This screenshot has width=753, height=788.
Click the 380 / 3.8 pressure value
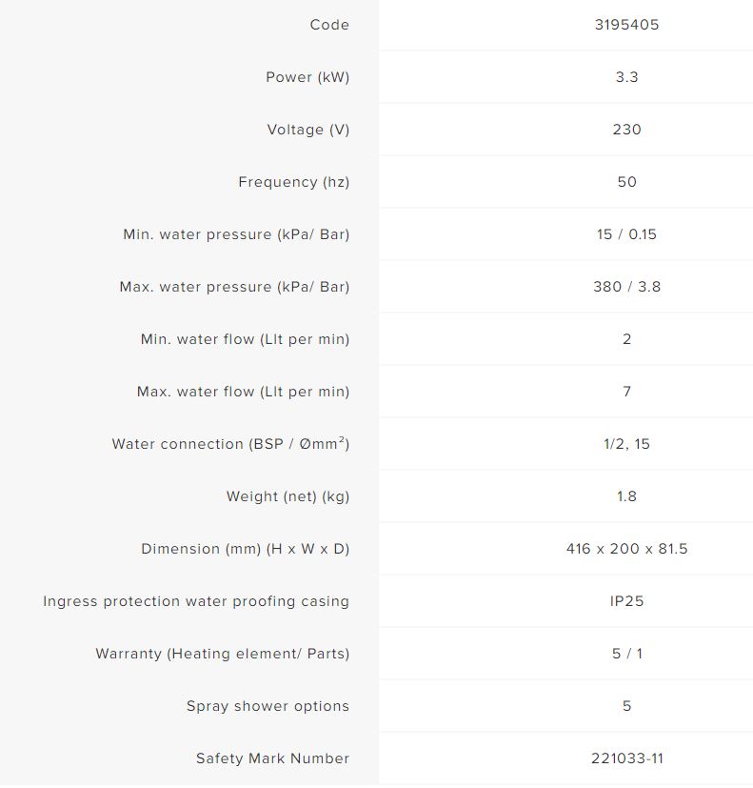click(x=626, y=287)
